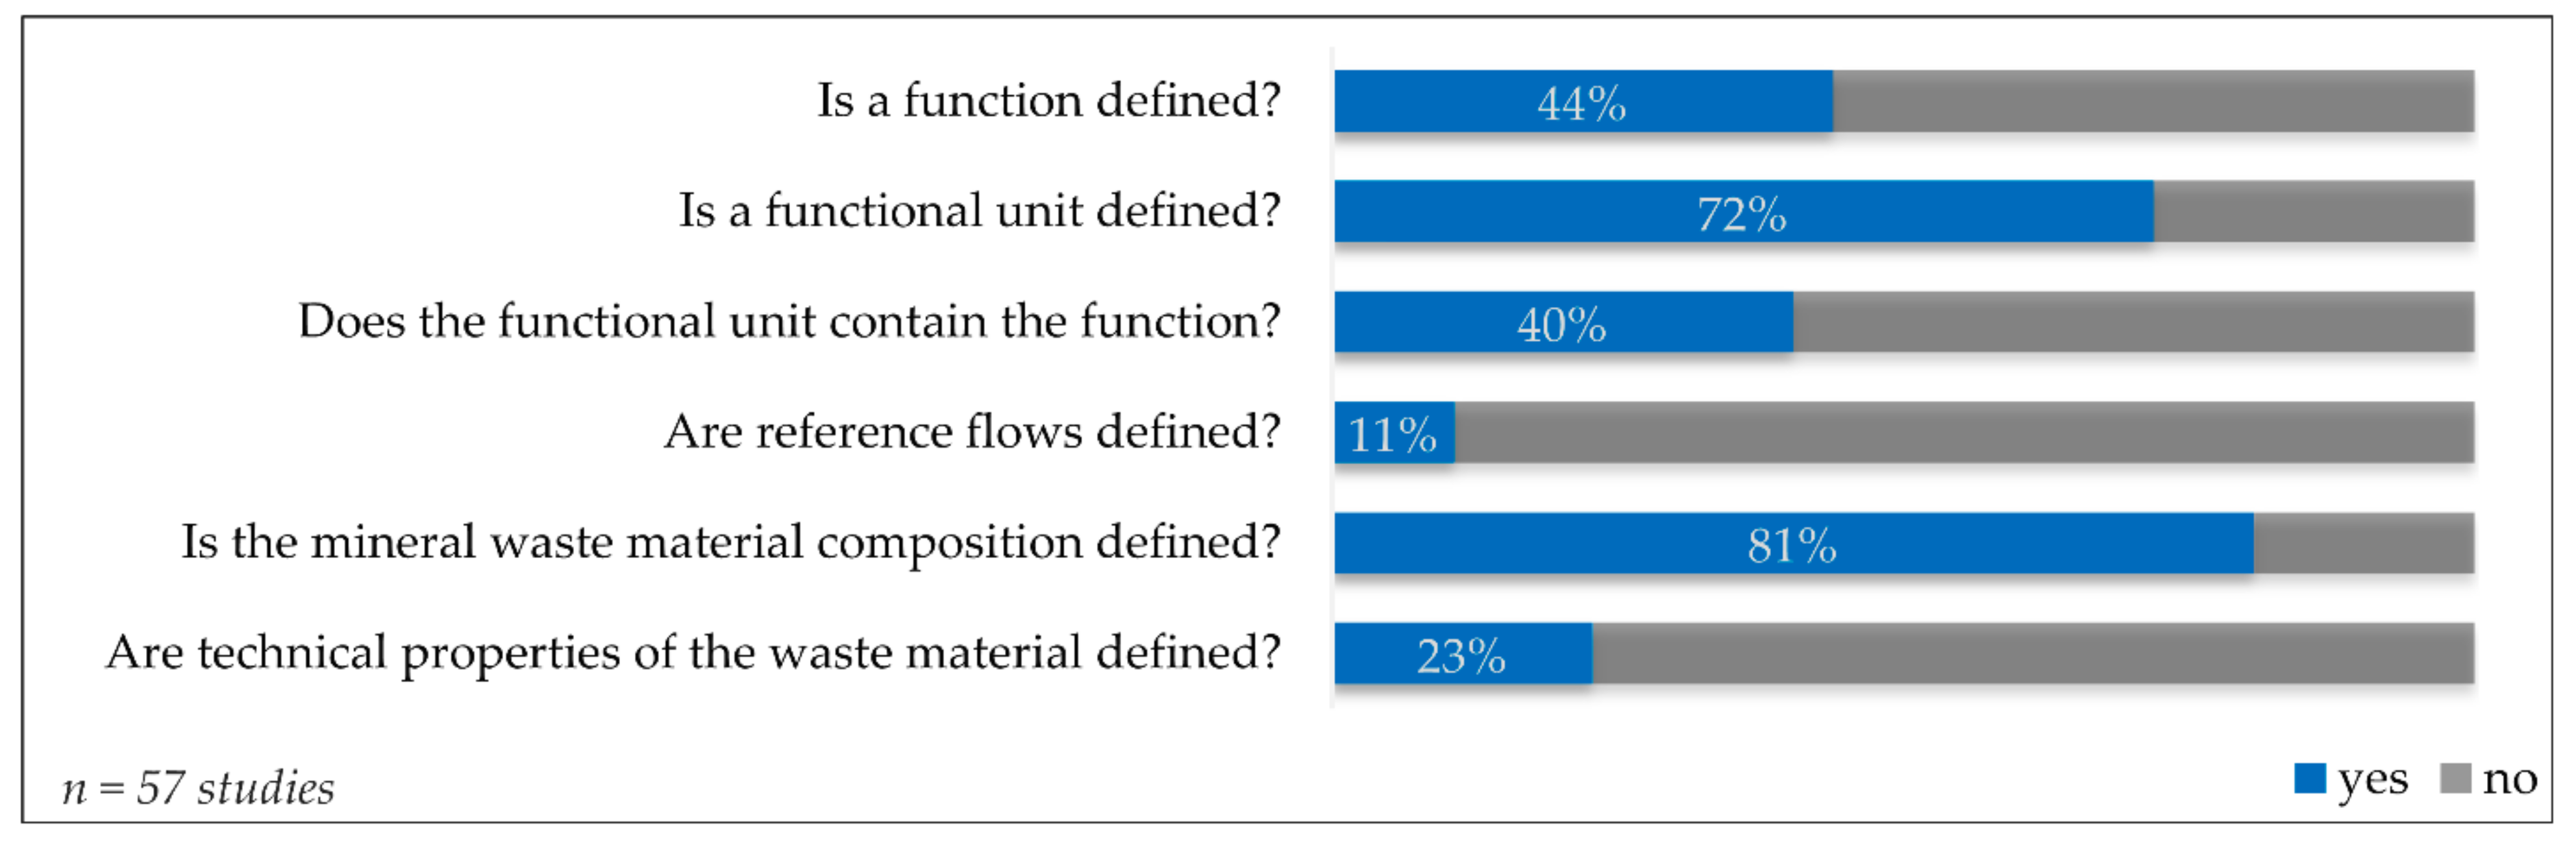Click the 44% blue bar segment
This screenshot has width=2576, height=843.
(1583, 101)
